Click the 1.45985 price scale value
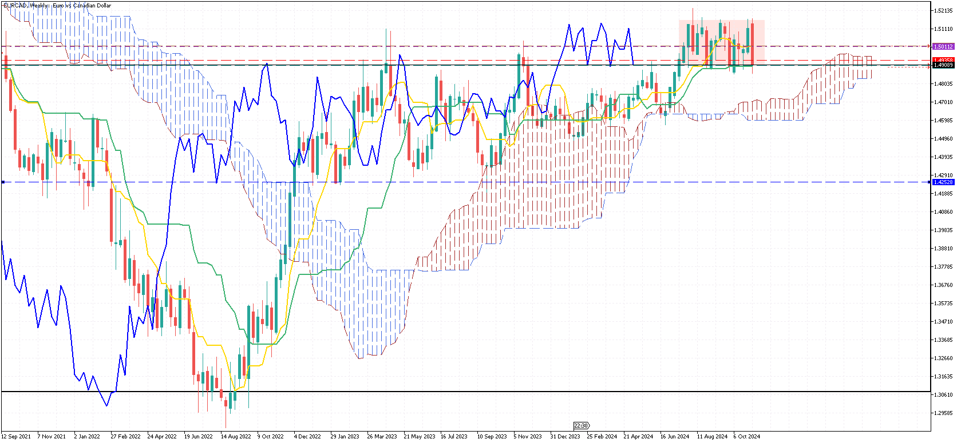The width and height of the screenshot is (961, 443). click(x=943, y=120)
